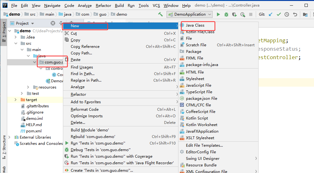The height and width of the screenshot is (173, 314).
Task: Click the Stylesheet CSS icon
Action: [182, 79]
